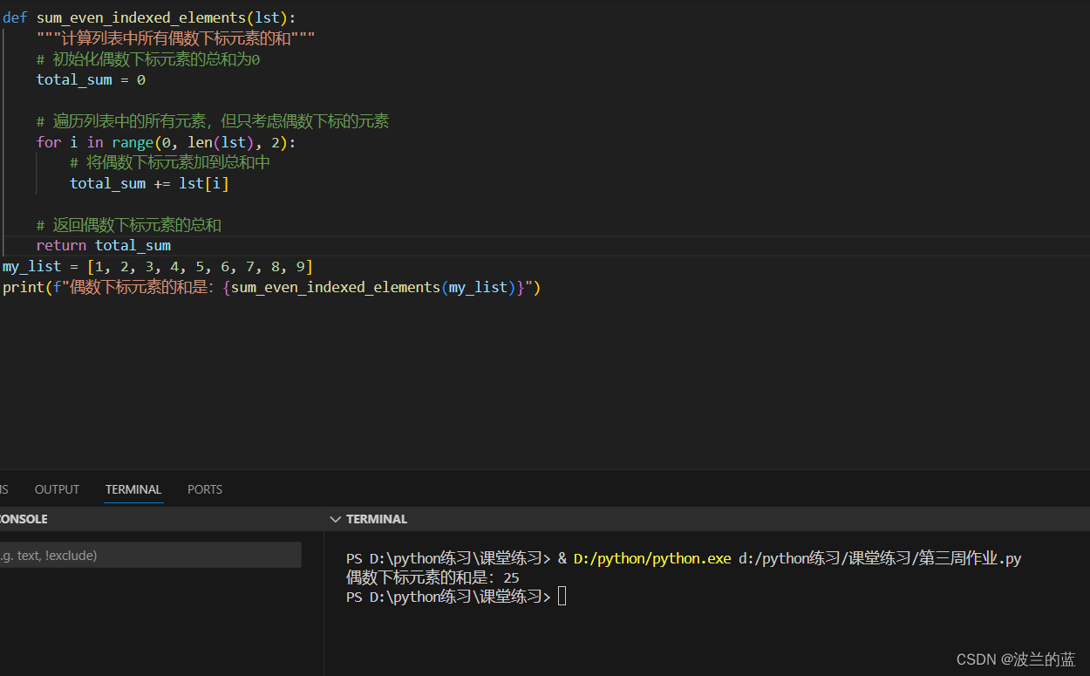1090x676 pixels.
Task: Click the comment '# 初始化偶数下标元素的总和为0'
Action: (x=148, y=59)
